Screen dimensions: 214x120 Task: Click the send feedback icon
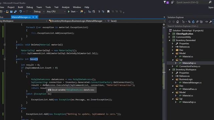coord(173,2)
